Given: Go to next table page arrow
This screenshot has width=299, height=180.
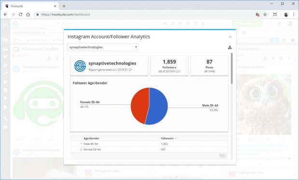Looking at the screenshot, I should click(x=224, y=156).
